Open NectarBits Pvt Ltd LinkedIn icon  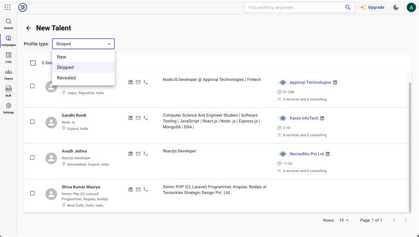[328, 154]
